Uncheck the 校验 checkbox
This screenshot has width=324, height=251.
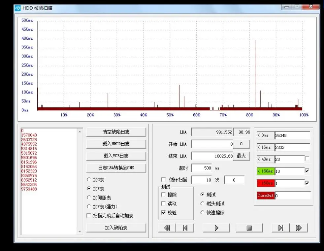tap(163, 213)
